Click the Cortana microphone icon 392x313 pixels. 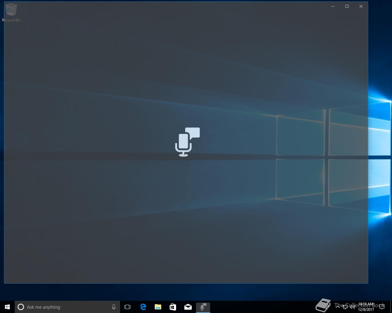(x=114, y=307)
